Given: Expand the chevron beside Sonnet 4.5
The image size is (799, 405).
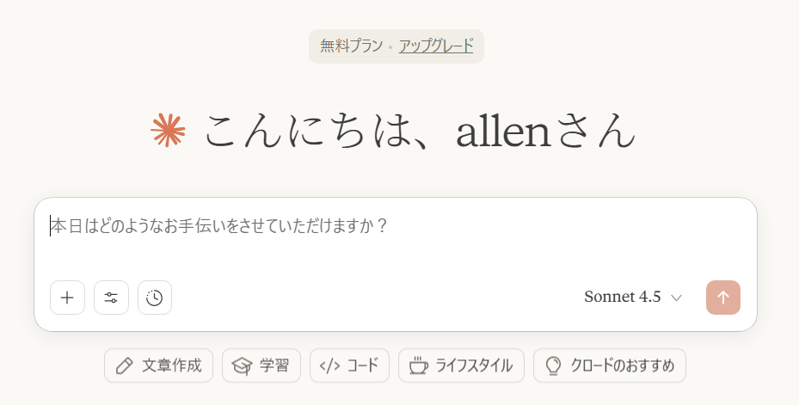Looking at the screenshot, I should (x=677, y=298).
